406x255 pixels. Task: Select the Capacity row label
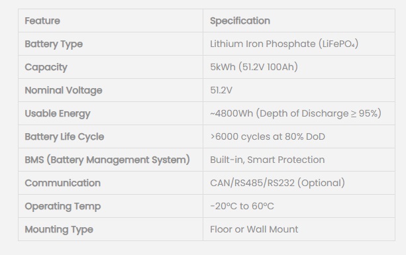[46, 68]
